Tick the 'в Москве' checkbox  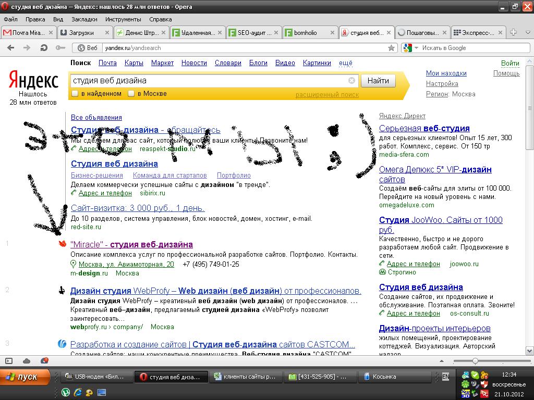click(131, 94)
